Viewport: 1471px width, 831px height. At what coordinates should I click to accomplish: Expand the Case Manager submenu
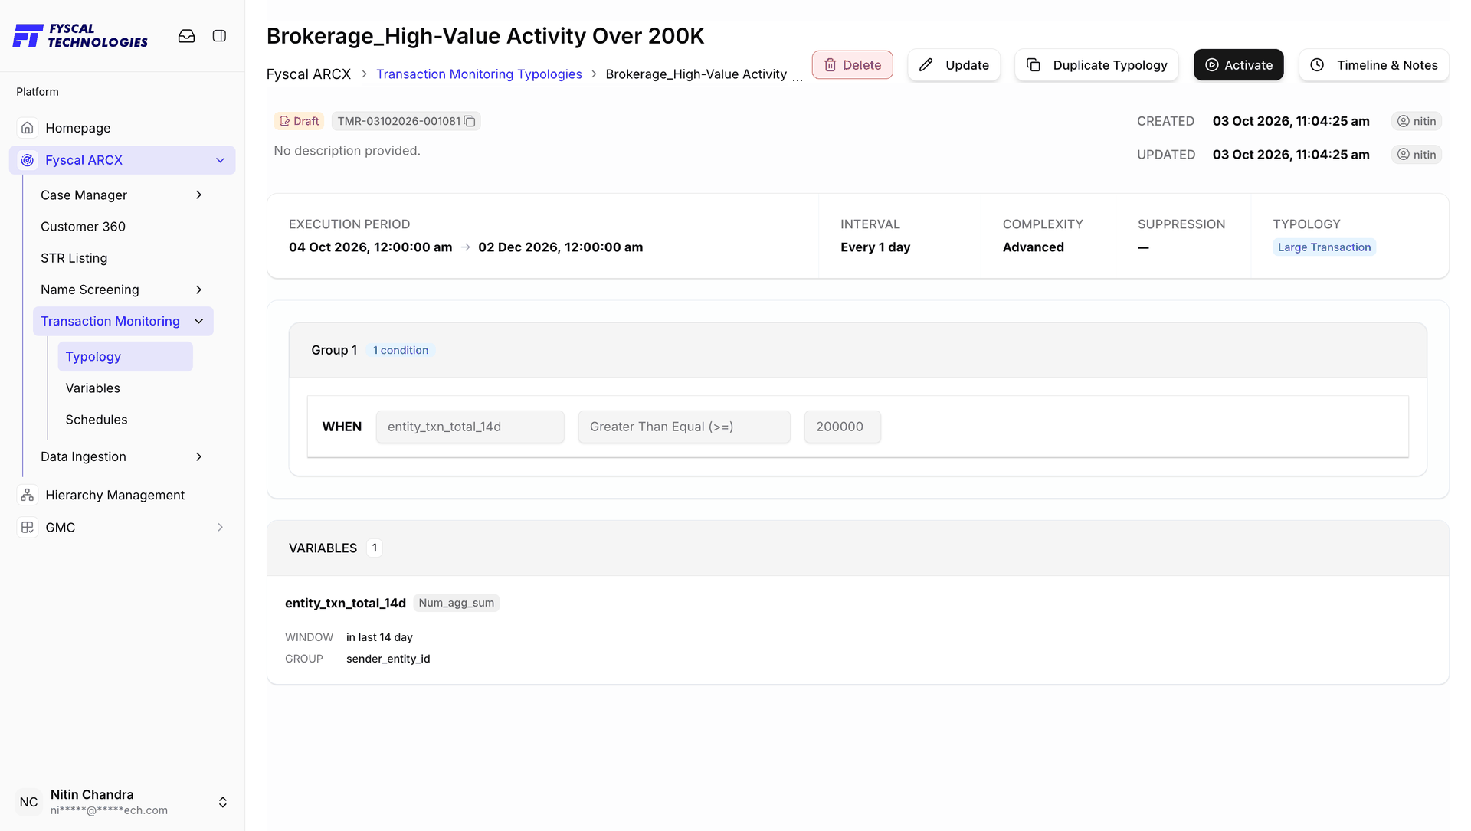(x=199, y=195)
